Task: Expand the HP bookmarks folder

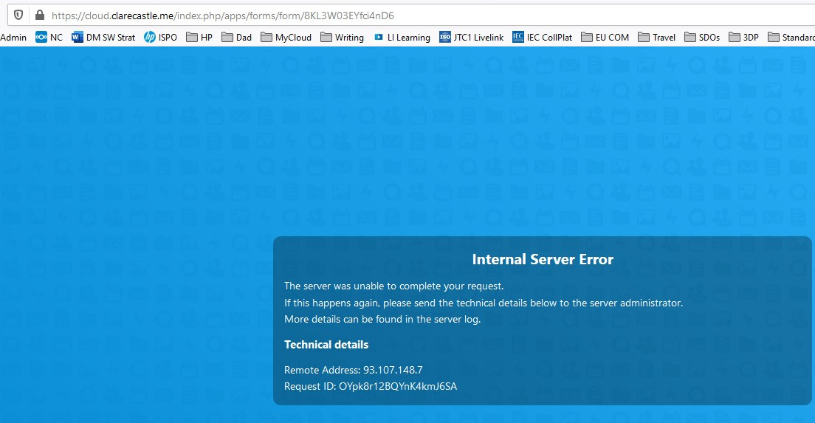Action: 199,37
